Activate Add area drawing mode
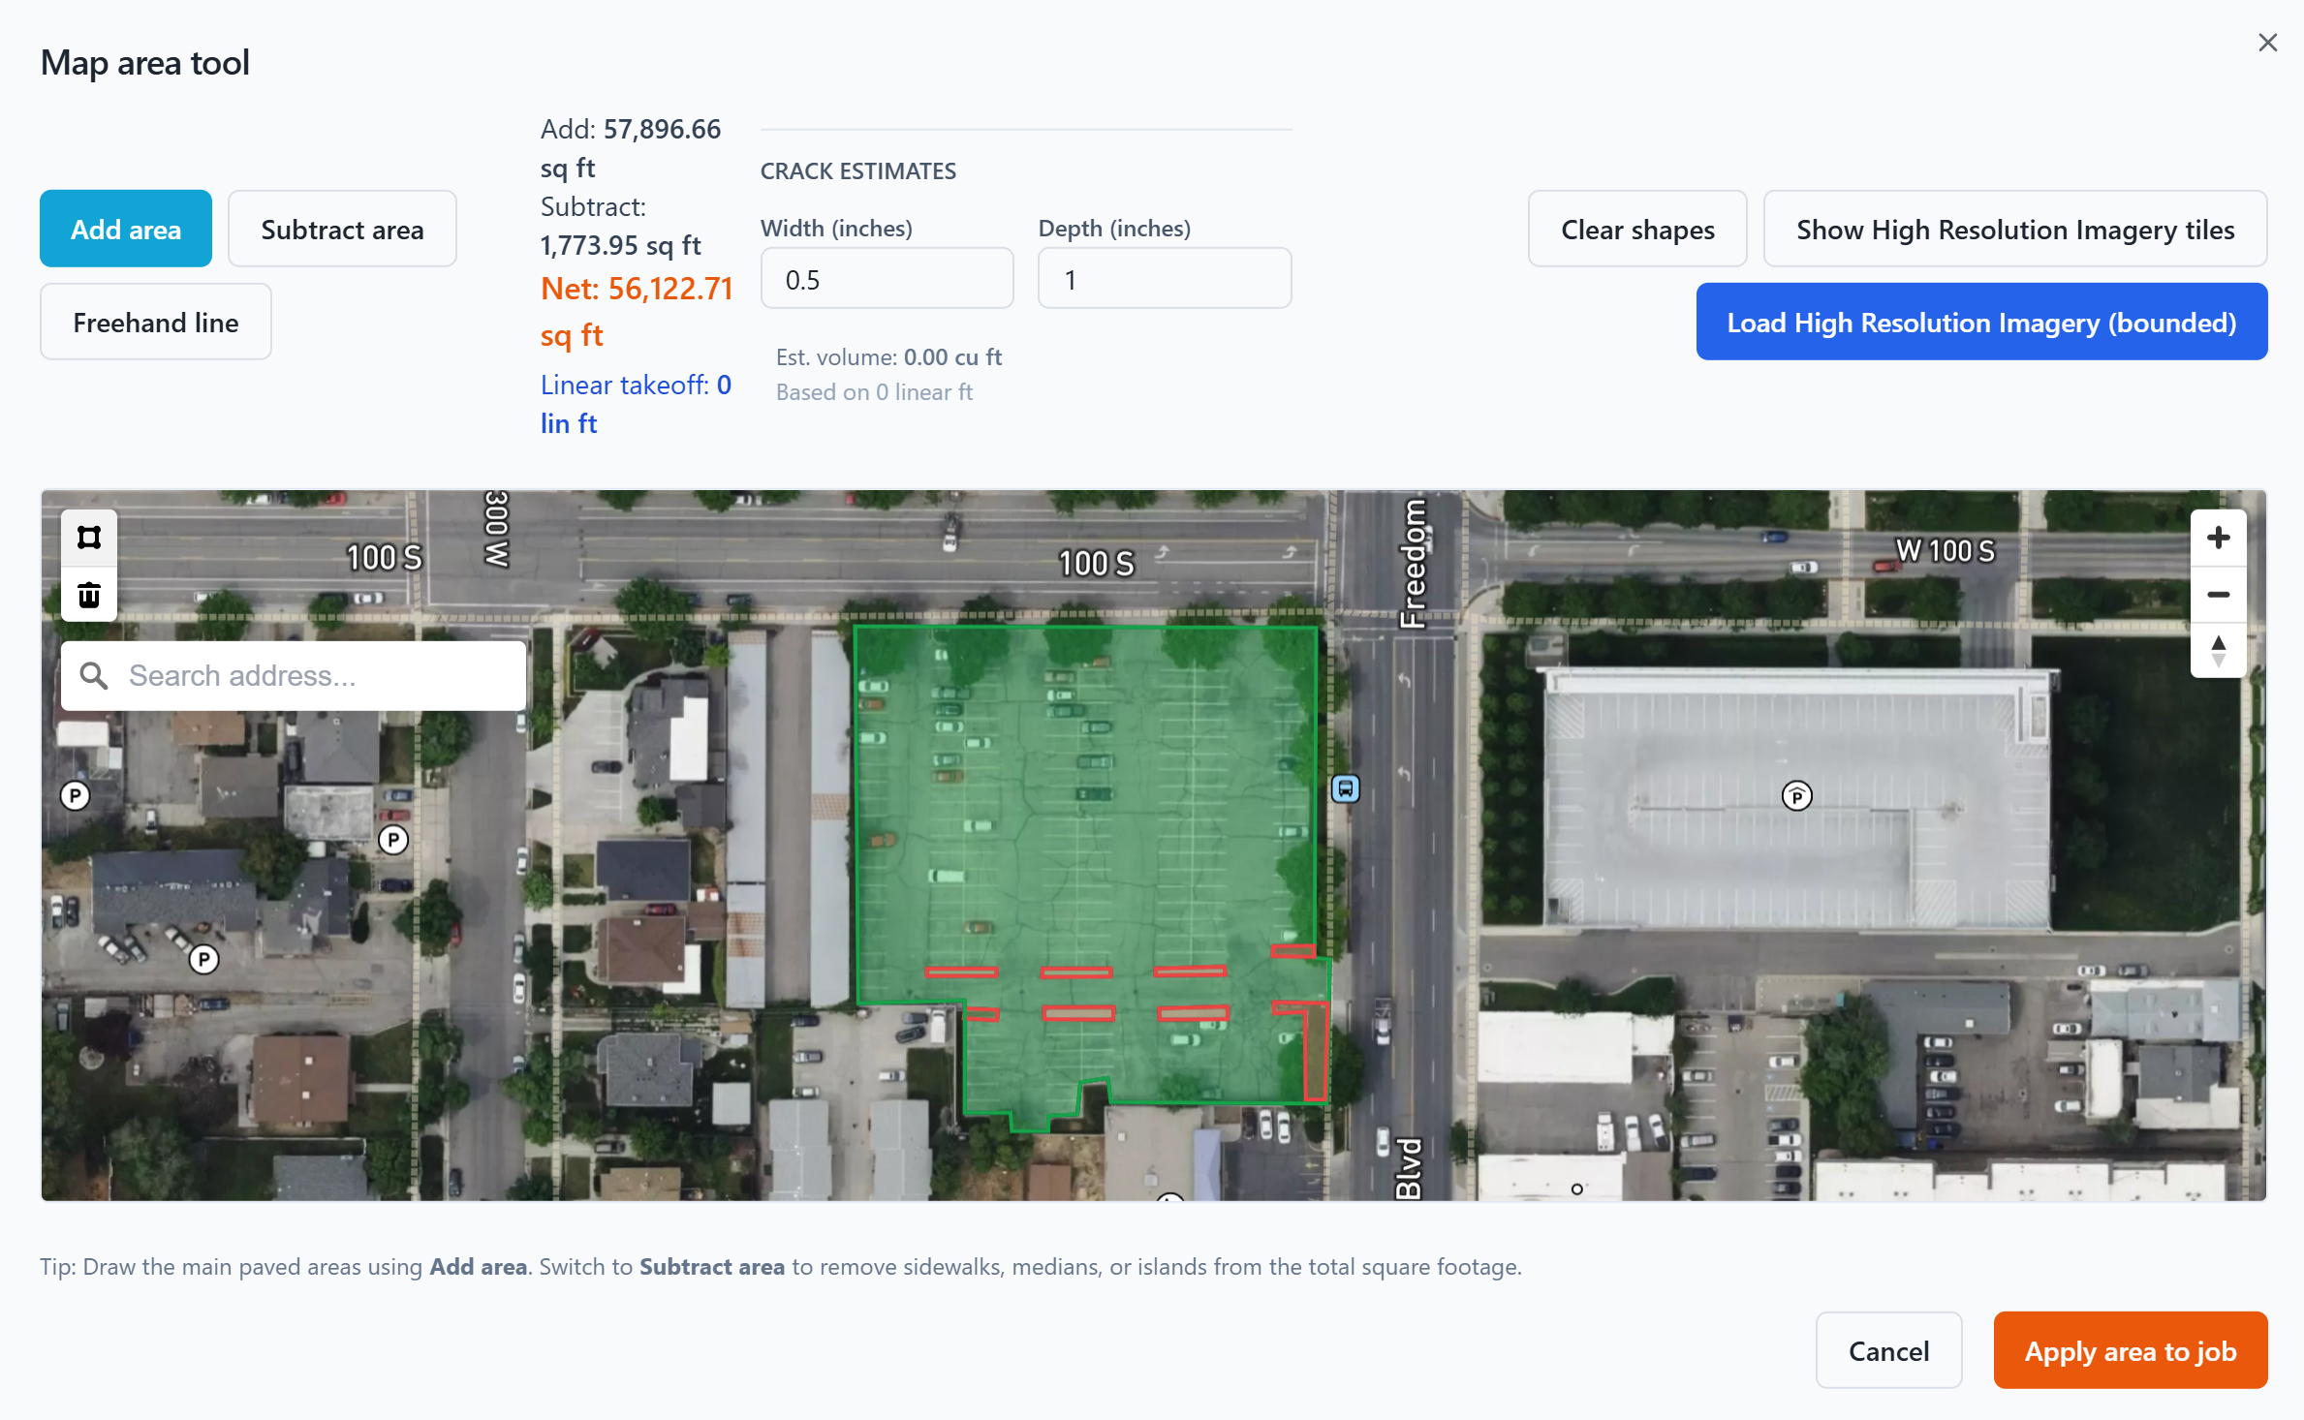This screenshot has width=2304, height=1420. tap(125, 229)
